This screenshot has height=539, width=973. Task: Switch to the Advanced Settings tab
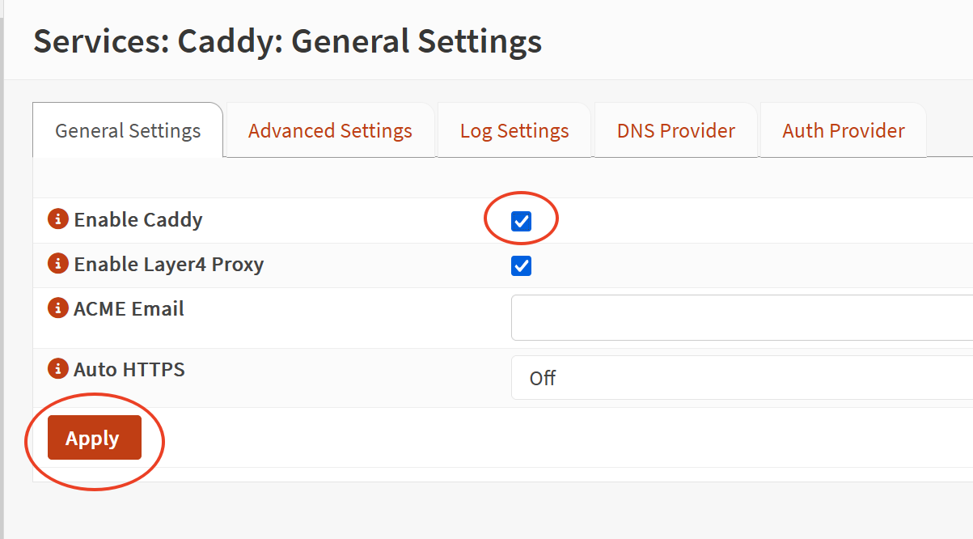click(330, 131)
